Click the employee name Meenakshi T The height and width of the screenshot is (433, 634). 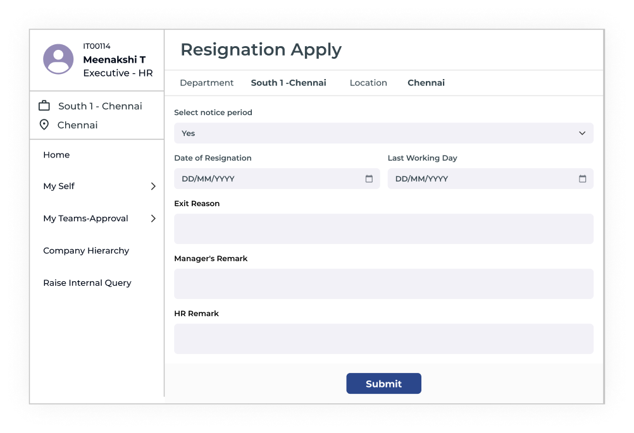pyautogui.click(x=115, y=60)
